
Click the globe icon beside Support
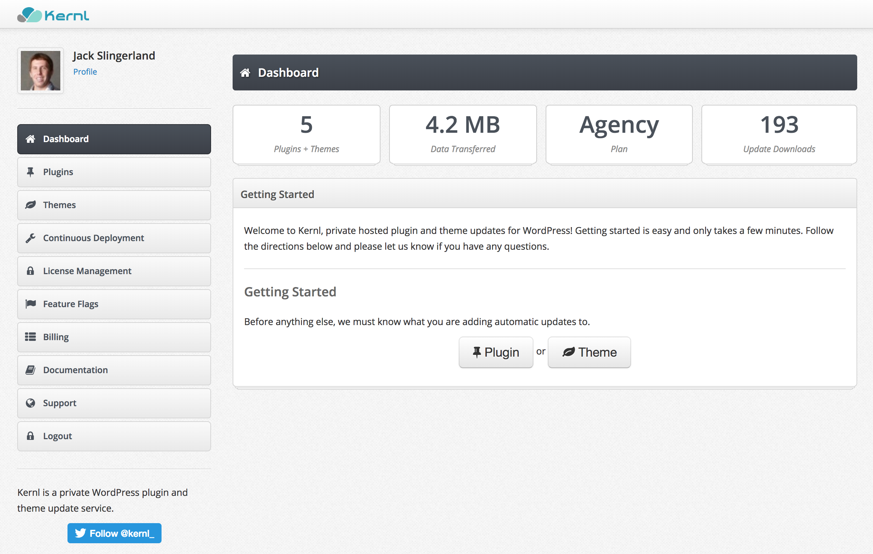(x=31, y=403)
